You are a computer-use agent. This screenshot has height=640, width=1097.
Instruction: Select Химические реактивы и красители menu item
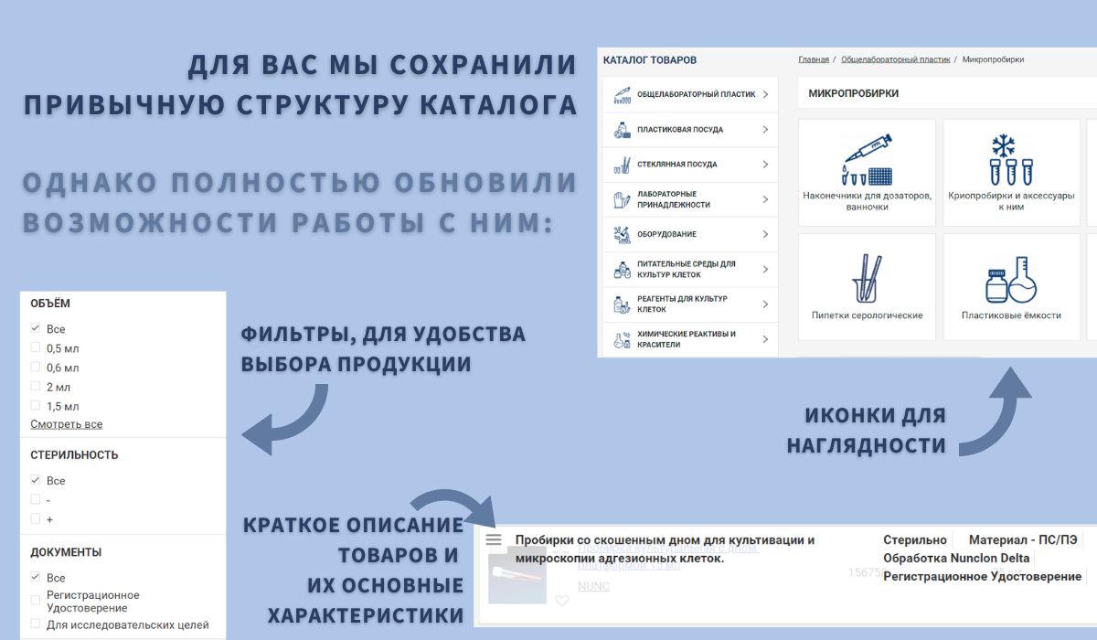point(686,339)
